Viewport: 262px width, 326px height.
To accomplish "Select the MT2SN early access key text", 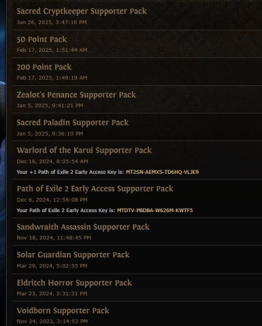I will tap(162, 172).
